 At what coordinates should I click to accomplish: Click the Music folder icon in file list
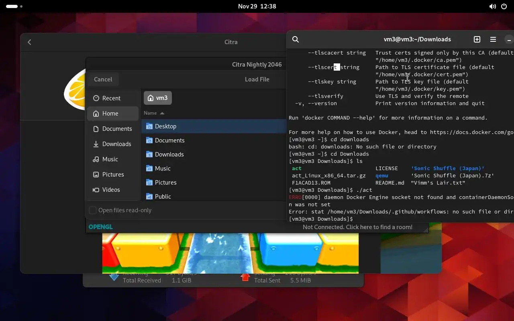pos(149,169)
